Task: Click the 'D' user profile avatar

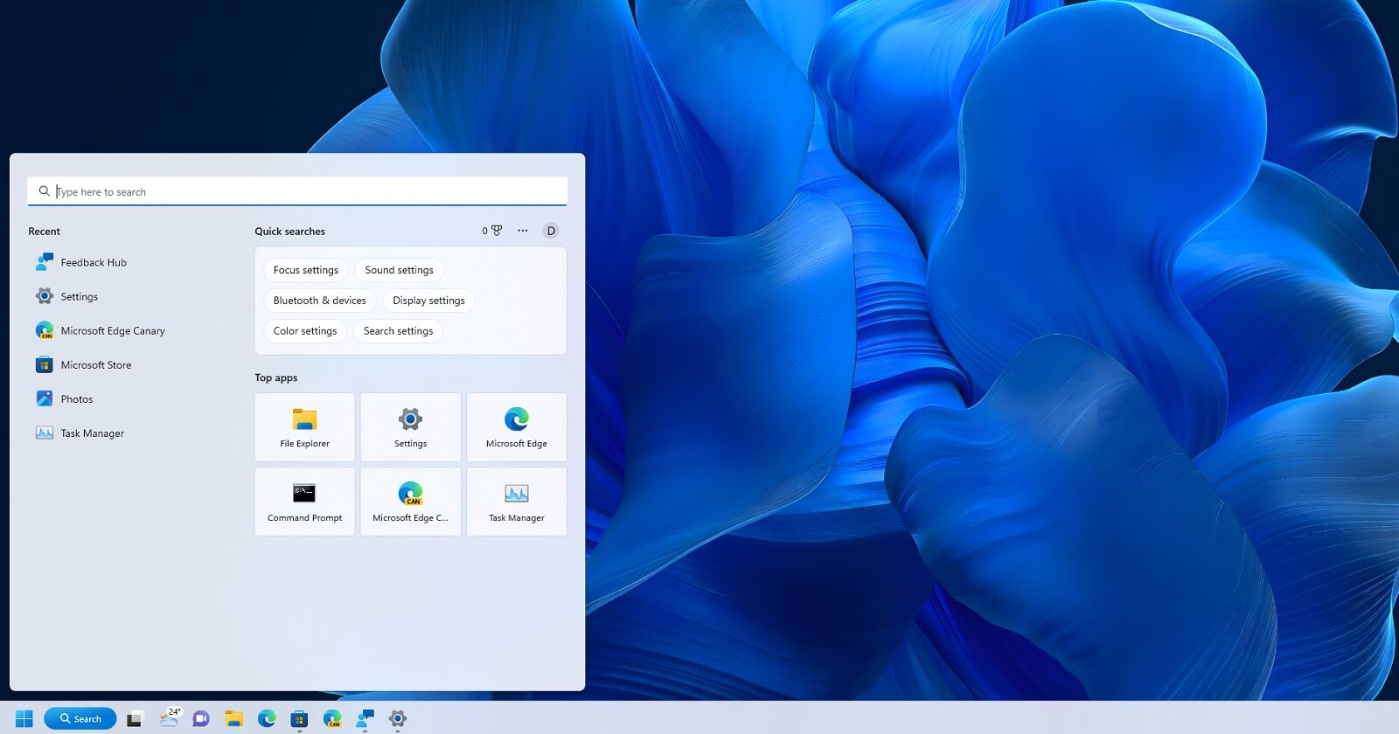Action: [x=551, y=231]
